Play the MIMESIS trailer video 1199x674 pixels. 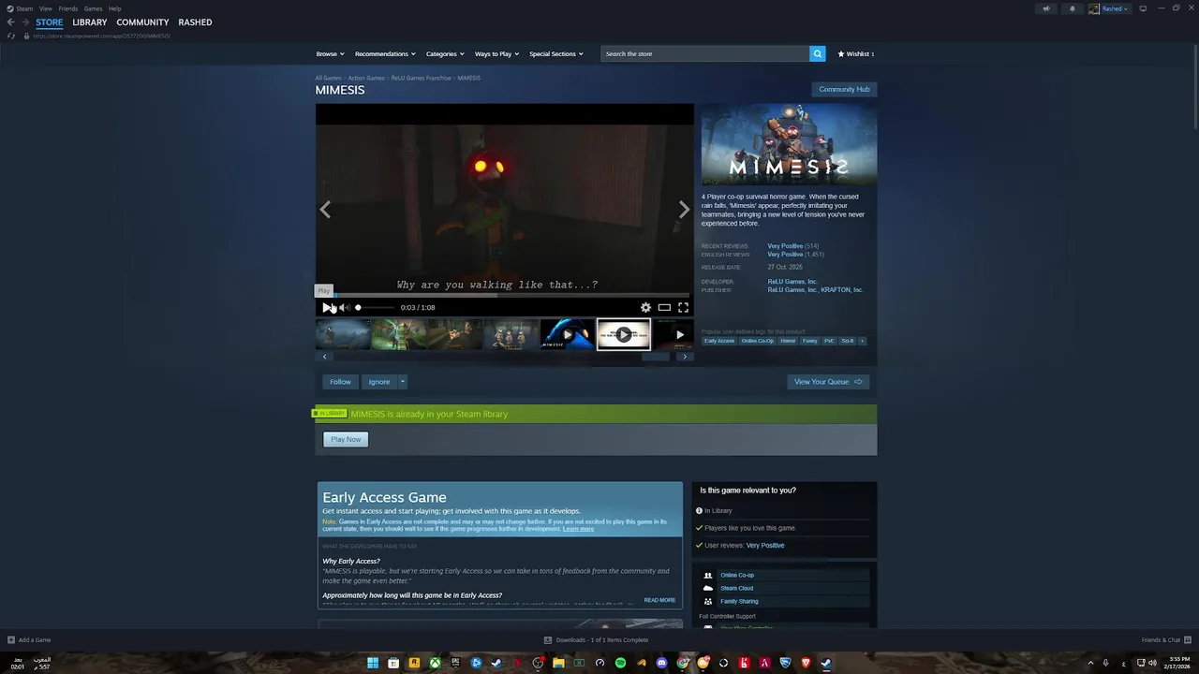[x=327, y=307]
